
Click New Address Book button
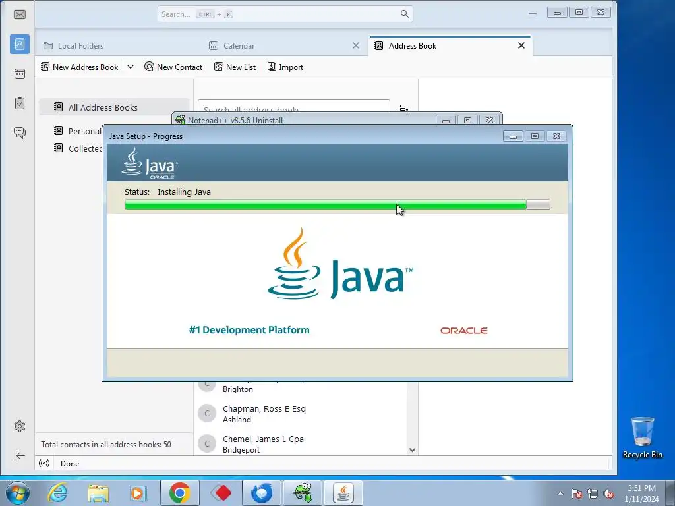click(x=79, y=67)
